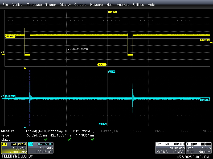Click the -1.72 V bottom label of C1 grid
This screenshot has width=213, height=159.
[x=102, y=64]
